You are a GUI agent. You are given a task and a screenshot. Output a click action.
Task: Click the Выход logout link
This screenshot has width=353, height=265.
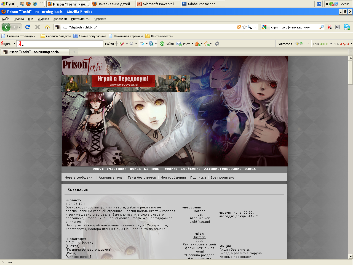[250, 169]
